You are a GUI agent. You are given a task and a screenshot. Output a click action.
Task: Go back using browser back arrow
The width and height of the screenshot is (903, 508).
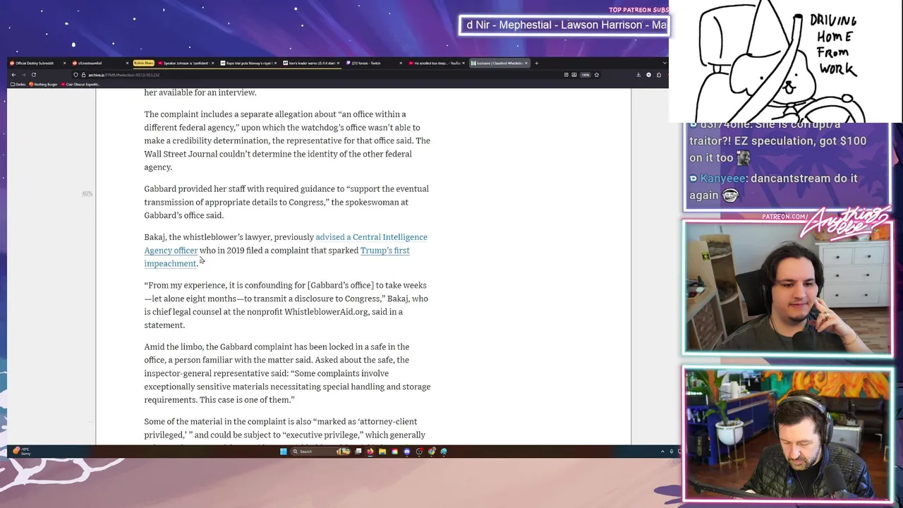tap(13, 75)
